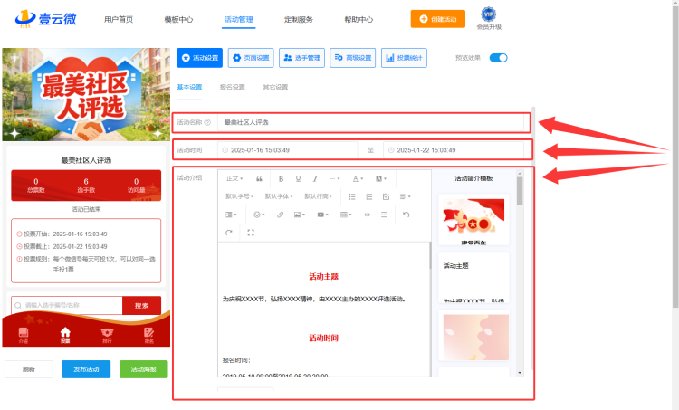Open emoji picker dropdown
The width and height of the screenshot is (679, 410).
point(259,215)
